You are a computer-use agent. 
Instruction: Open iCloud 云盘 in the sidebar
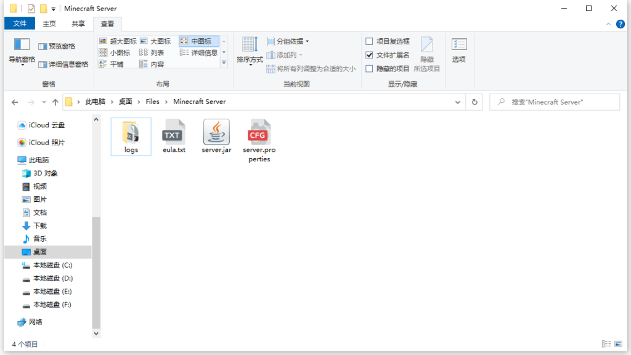tap(41, 126)
